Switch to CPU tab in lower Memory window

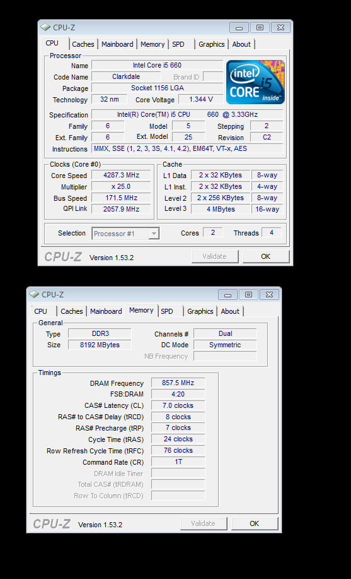(40, 311)
